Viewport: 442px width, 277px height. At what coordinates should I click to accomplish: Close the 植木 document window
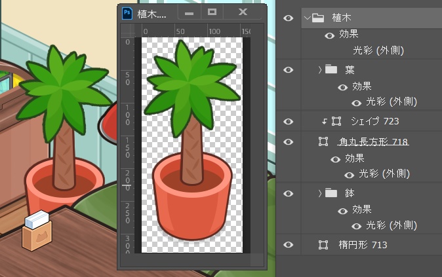pyautogui.click(x=243, y=12)
